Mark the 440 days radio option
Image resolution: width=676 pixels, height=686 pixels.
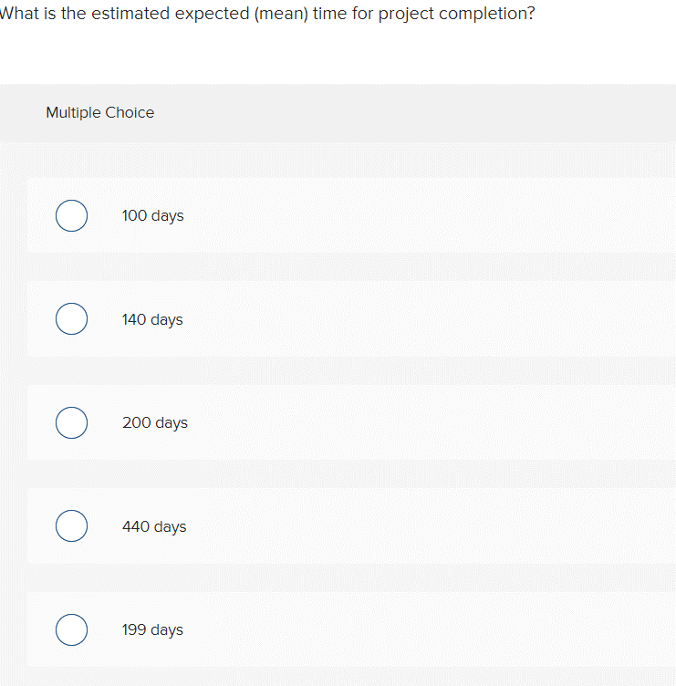[x=71, y=526]
